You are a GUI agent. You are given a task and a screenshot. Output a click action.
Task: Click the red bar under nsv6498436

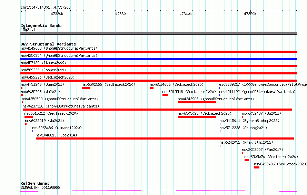coord(257,167)
